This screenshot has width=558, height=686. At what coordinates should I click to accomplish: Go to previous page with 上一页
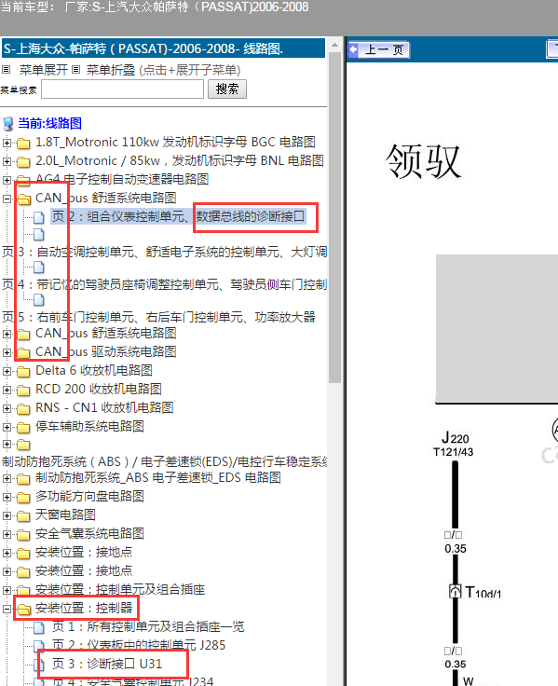click(379, 49)
